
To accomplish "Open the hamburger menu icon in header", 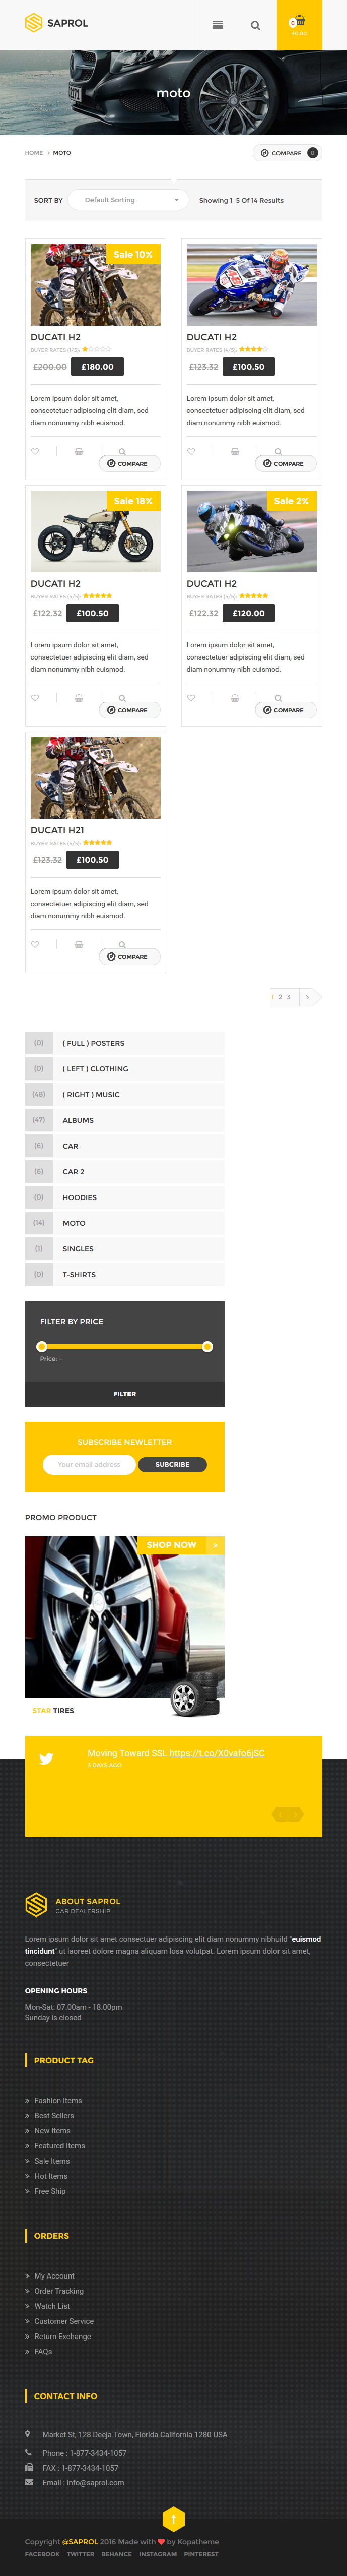I will point(217,25).
